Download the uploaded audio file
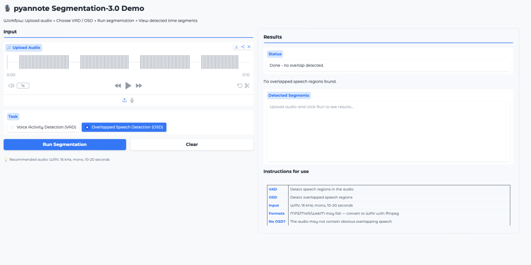Viewport: 531px width, 265px height. (x=236, y=47)
